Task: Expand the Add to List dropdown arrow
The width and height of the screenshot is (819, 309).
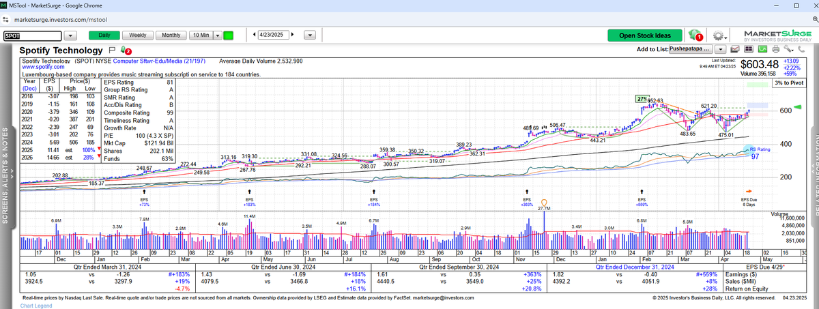Action: (722, 49)
